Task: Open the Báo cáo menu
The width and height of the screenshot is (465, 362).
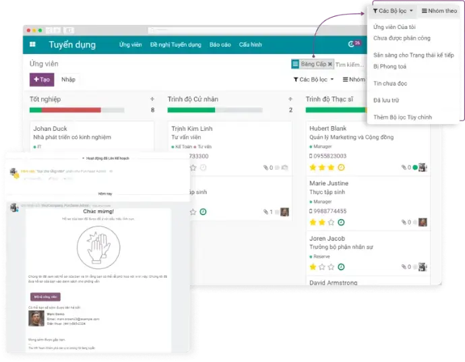Action: (x=220, y=44)
